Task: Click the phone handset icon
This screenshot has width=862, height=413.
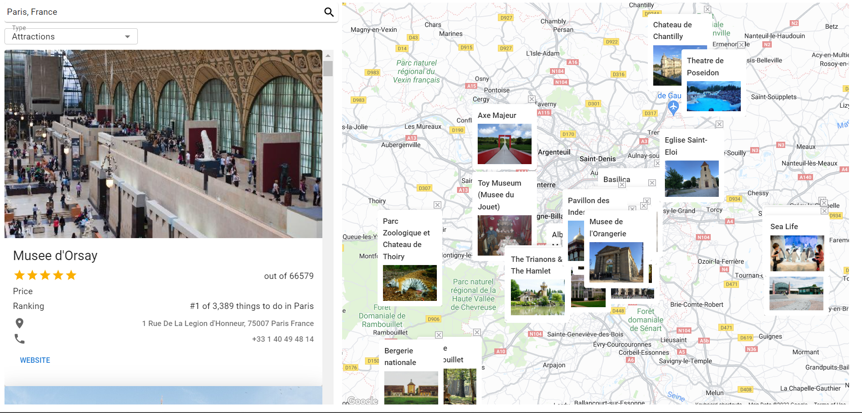Action: coord(19,339)
